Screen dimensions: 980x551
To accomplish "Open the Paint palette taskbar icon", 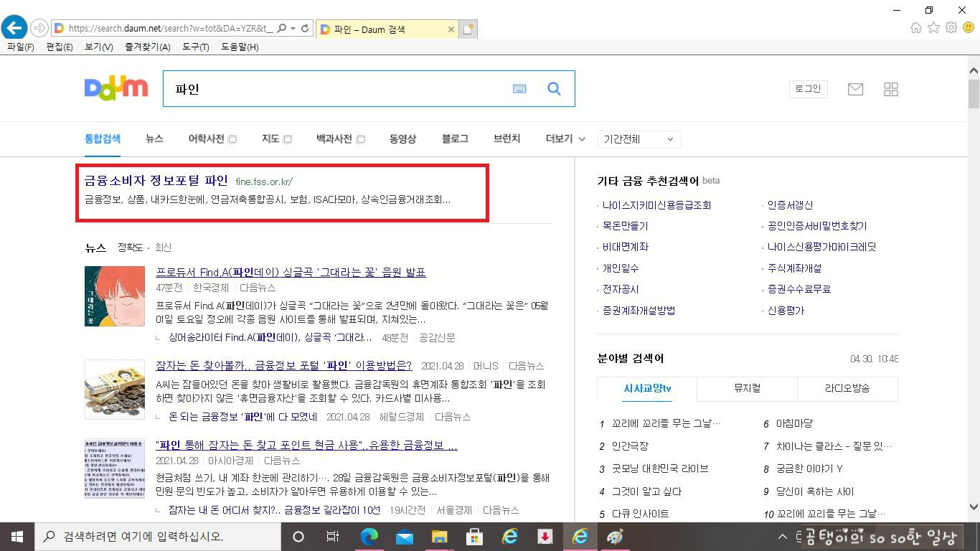I will 615,537.
